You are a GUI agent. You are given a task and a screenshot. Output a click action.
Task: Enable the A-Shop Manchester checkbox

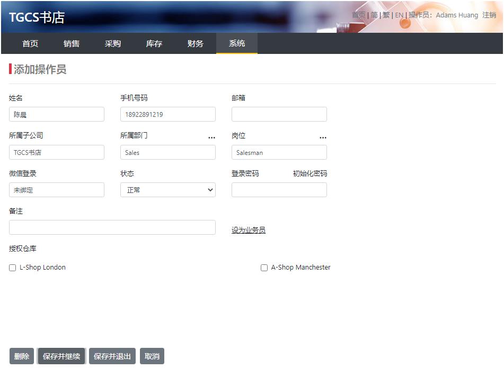point(264,268)
